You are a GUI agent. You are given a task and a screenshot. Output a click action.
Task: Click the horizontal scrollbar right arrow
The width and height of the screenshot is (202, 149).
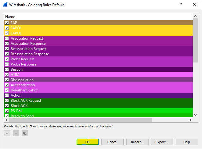click(x=190, y=120)
